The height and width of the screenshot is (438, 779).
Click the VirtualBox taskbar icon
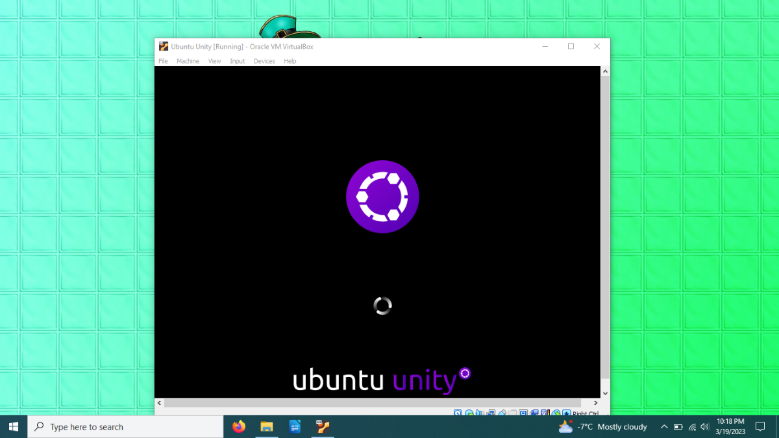pyautogui.click(x=323, y=426)
